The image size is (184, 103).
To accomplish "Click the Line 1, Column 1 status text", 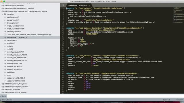I will pos(8,100).
